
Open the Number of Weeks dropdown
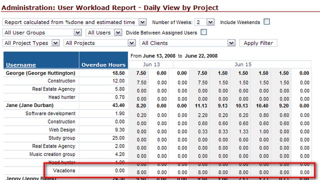[x=204, y=22]
